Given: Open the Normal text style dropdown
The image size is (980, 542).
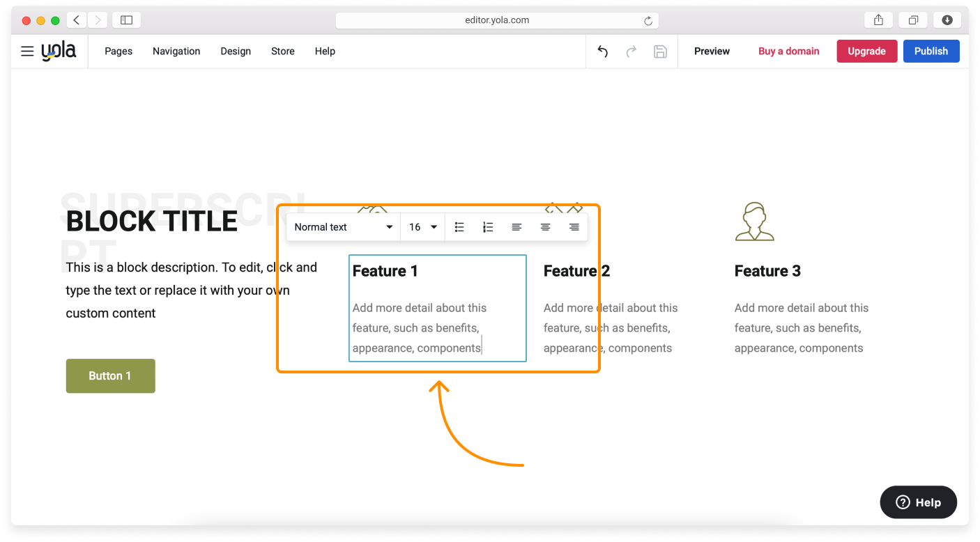Looking at the screenshot, I should (x=343, y=227).
